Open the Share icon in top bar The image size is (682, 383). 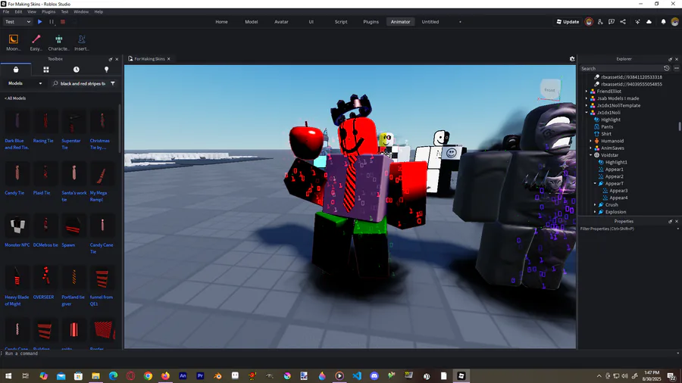pos(623,22)
